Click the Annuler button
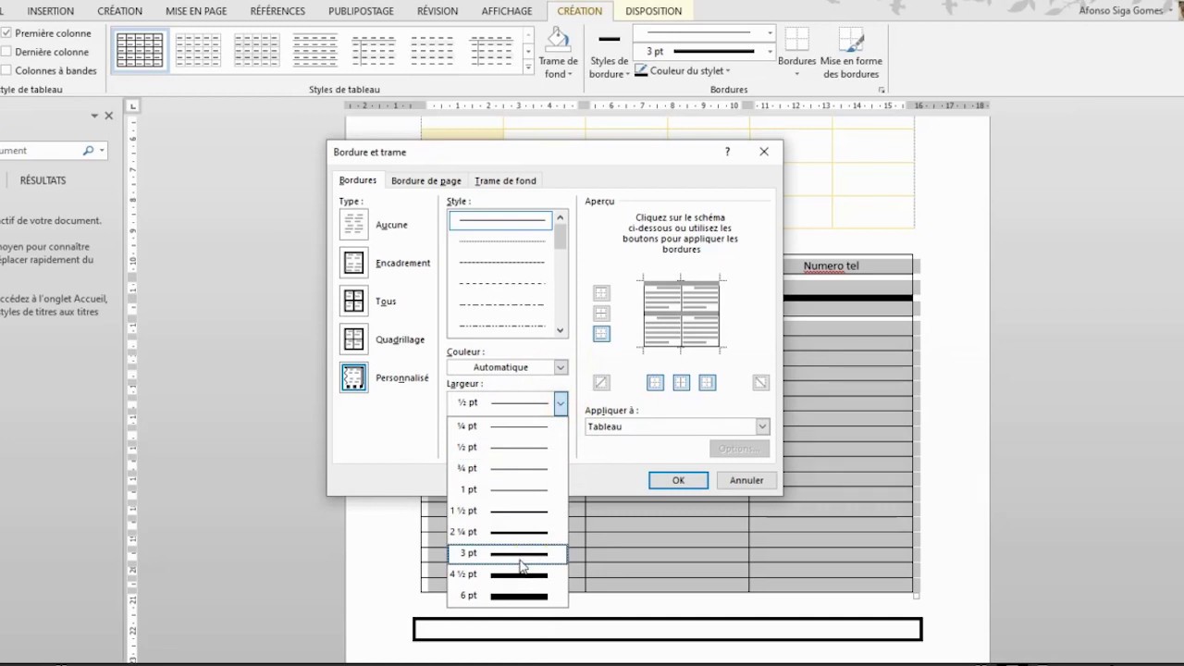 (x=746, y=480)
